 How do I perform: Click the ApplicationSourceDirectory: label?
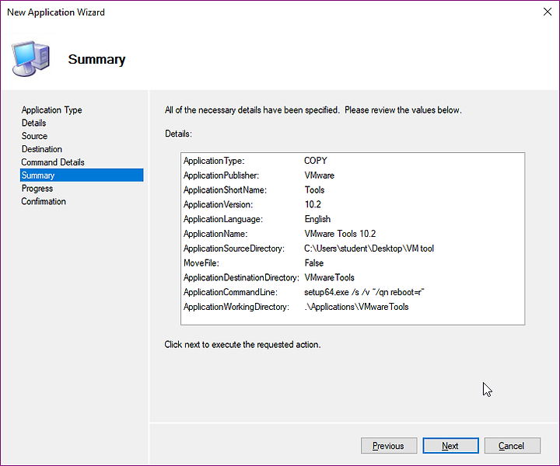click(234, 249)
